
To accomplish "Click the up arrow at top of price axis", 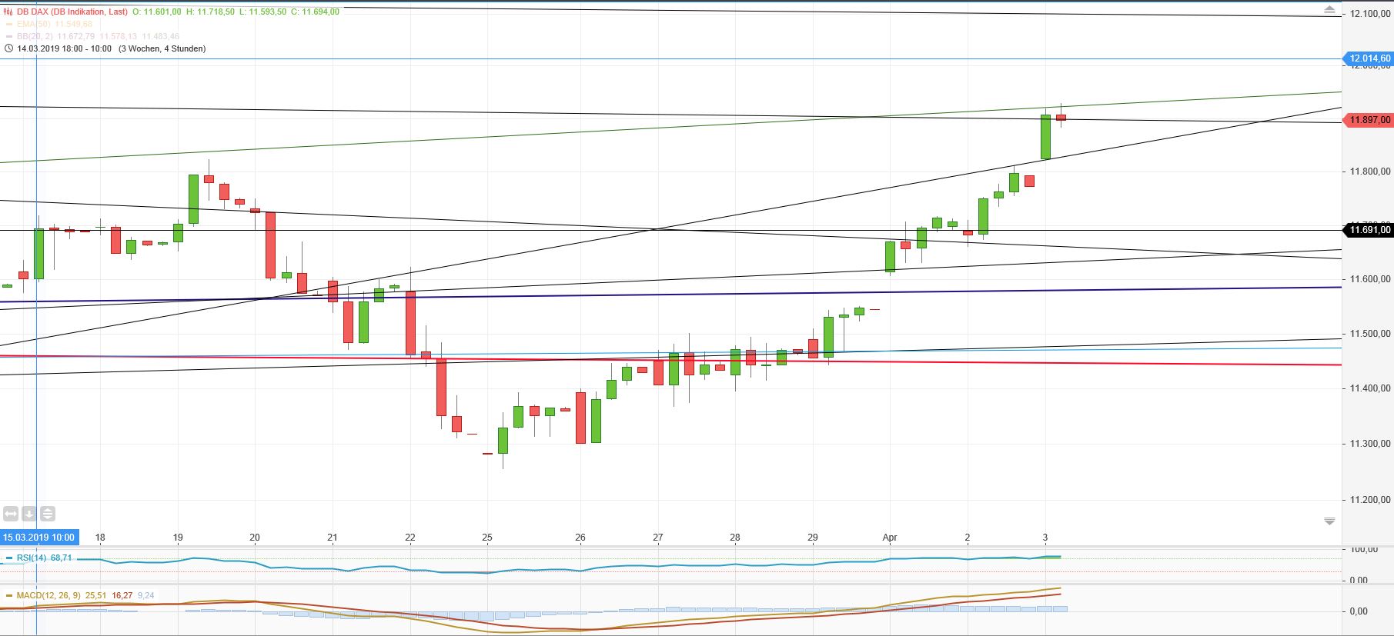I will click(1329, 10).
